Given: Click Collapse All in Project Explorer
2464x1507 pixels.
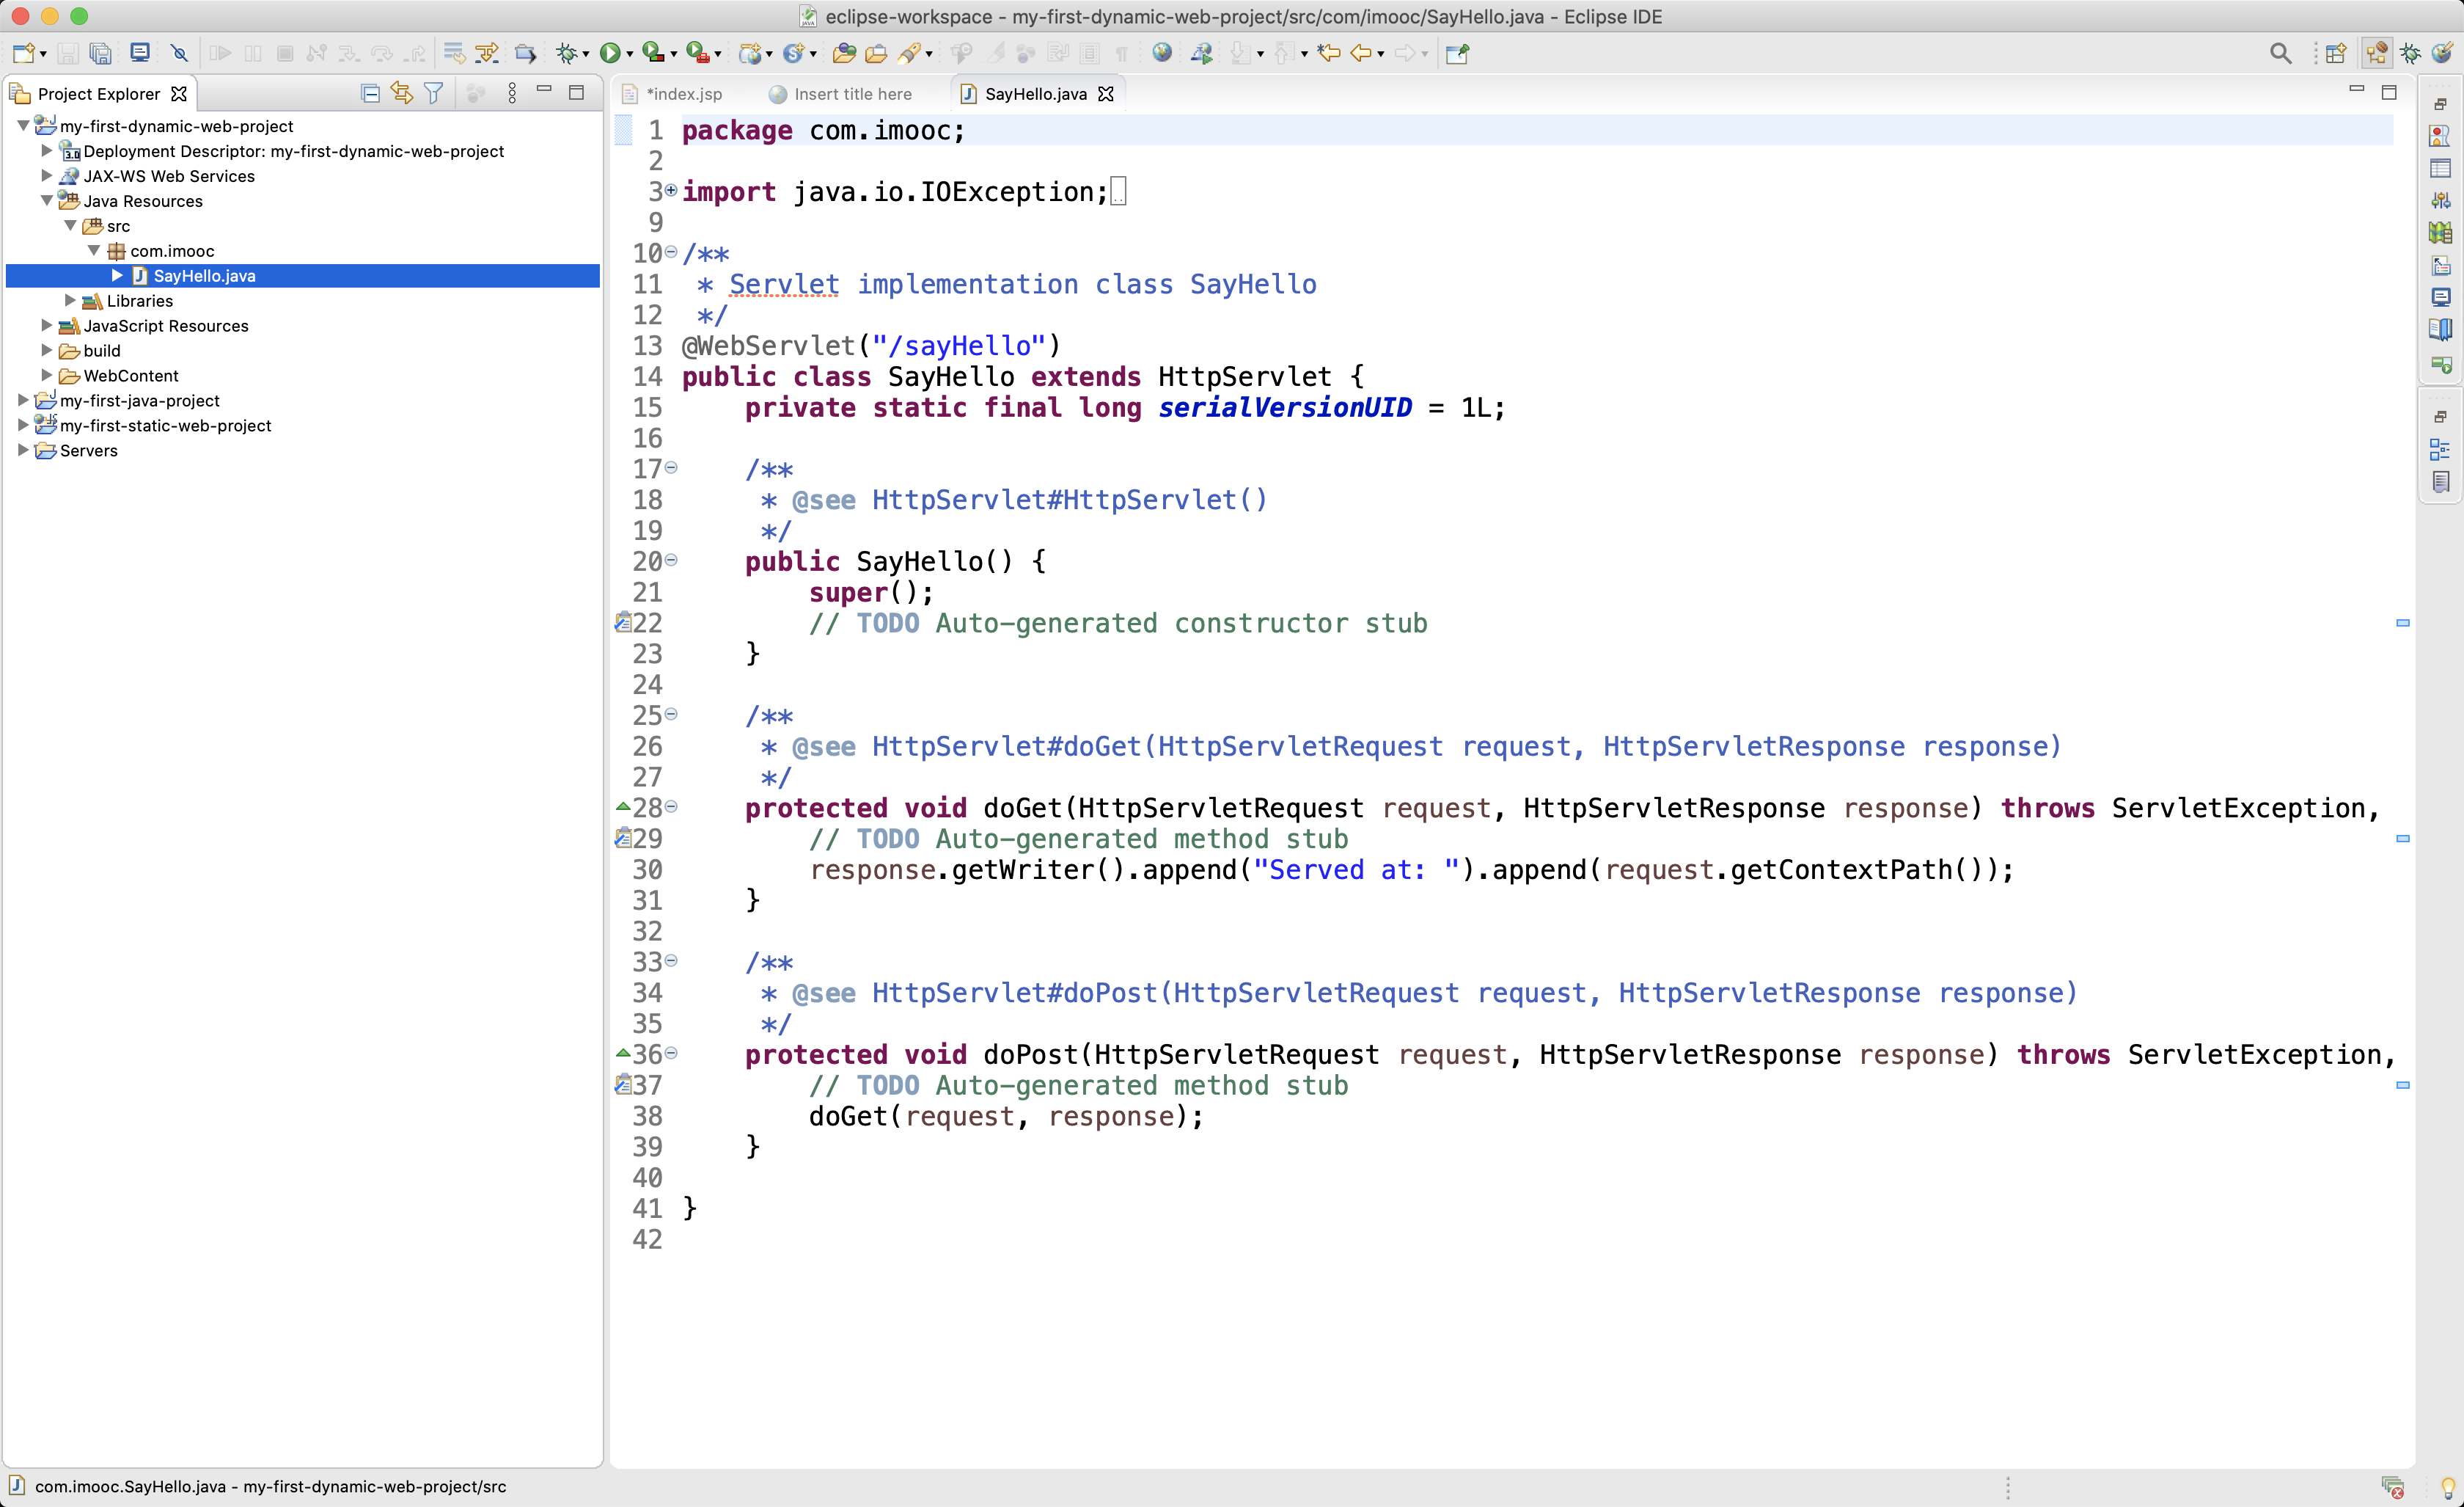Looking at the screenshot, I should 369,93.
